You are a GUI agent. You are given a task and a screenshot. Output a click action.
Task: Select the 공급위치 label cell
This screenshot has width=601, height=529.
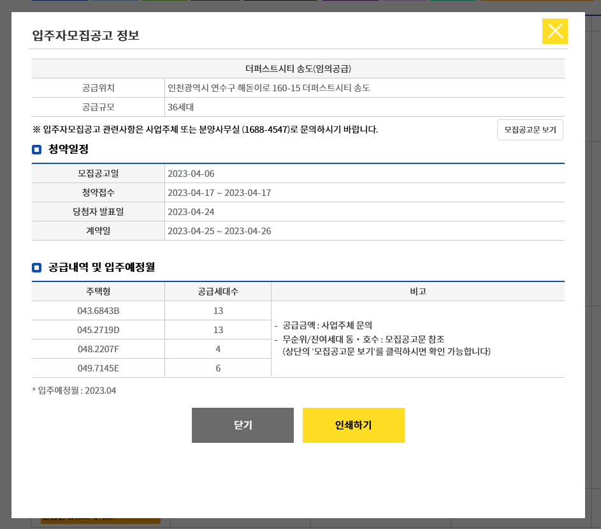(98, 88)
